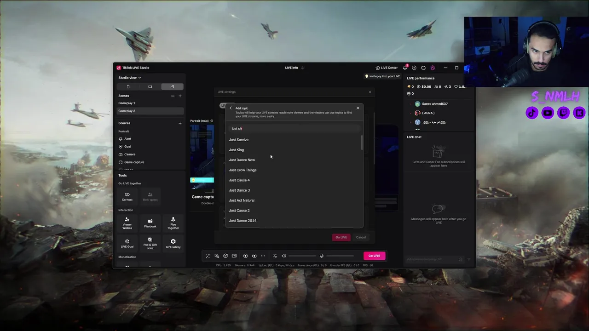Adjust the speaker volume slider
589x331 pixels.
tap(302, 256)
